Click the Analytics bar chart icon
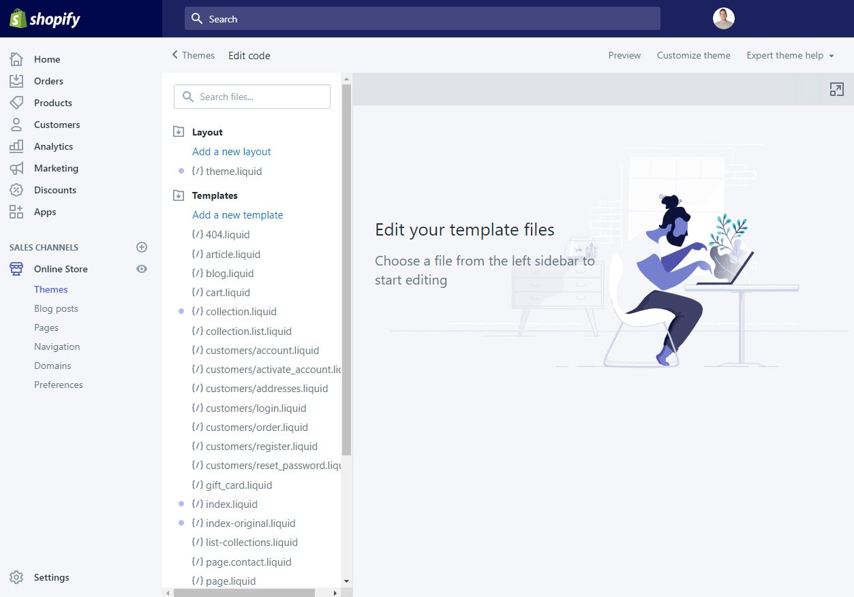The height and width of the screenshot is (597, 854). tap(16, 146)
